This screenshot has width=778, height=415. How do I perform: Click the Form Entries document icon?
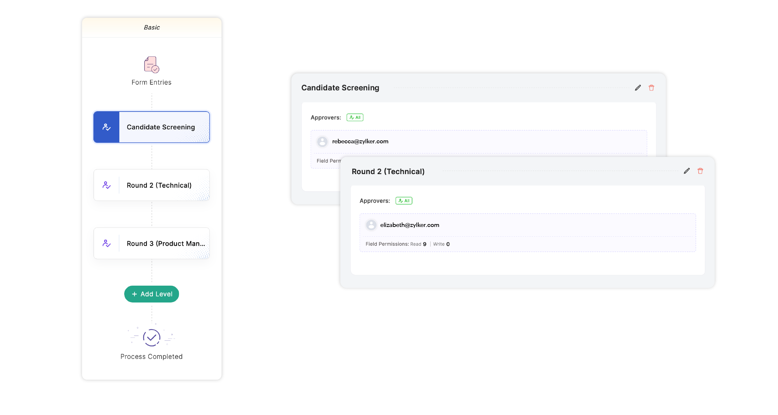click(151, 65)
